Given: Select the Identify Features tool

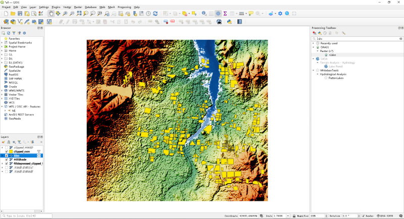Looking at the screenshot, I should click(204, 14).
